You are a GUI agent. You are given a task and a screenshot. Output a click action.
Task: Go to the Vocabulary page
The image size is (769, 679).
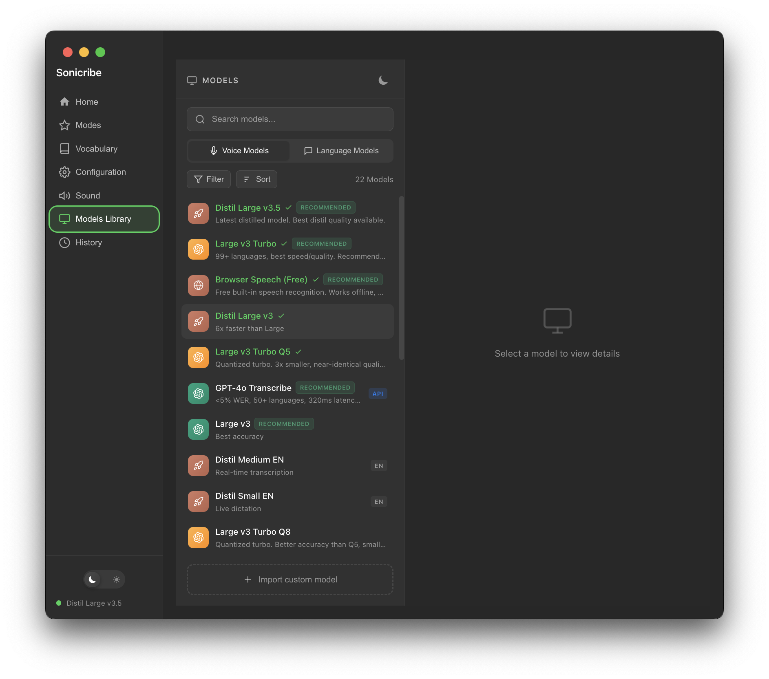(104, 149)
